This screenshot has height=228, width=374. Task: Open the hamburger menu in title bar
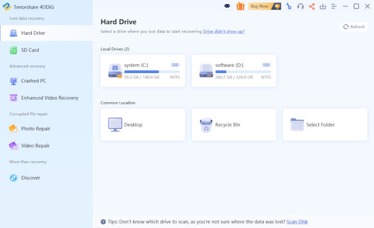[x=334, y=6]
